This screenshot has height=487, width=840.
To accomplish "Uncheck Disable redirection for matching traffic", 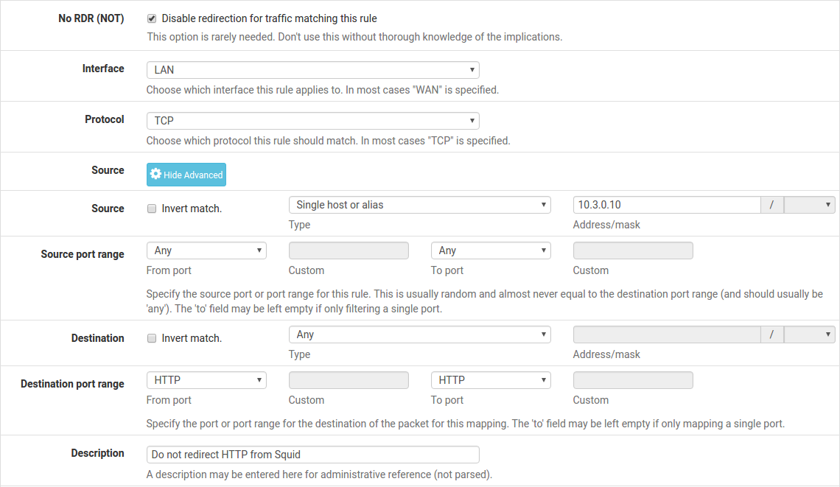I will pyautogui.click(x=152, y=18).
